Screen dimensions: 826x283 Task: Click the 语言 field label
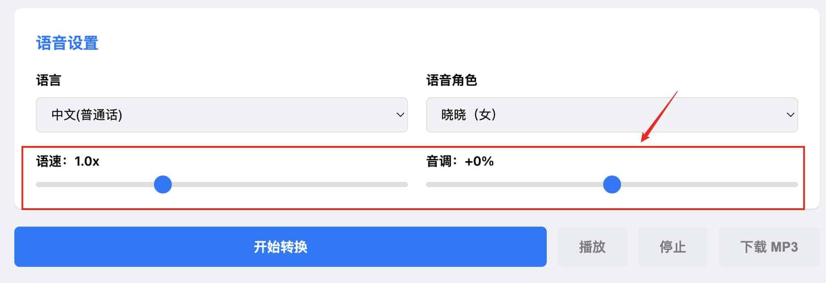tap(49, 81)
